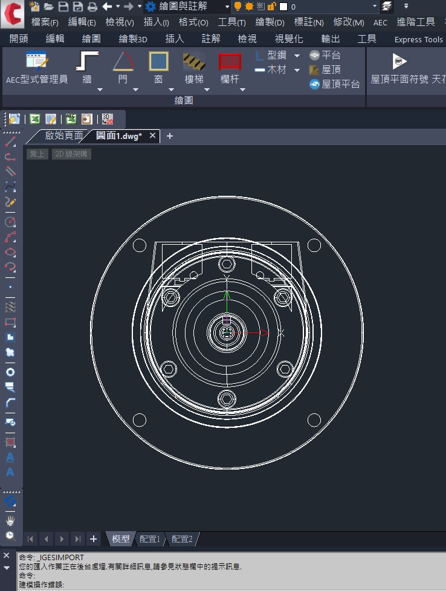This screenshot has width=446, height=591.
Task: Open the 檔案(F) menu
Action: pos(45,22)
